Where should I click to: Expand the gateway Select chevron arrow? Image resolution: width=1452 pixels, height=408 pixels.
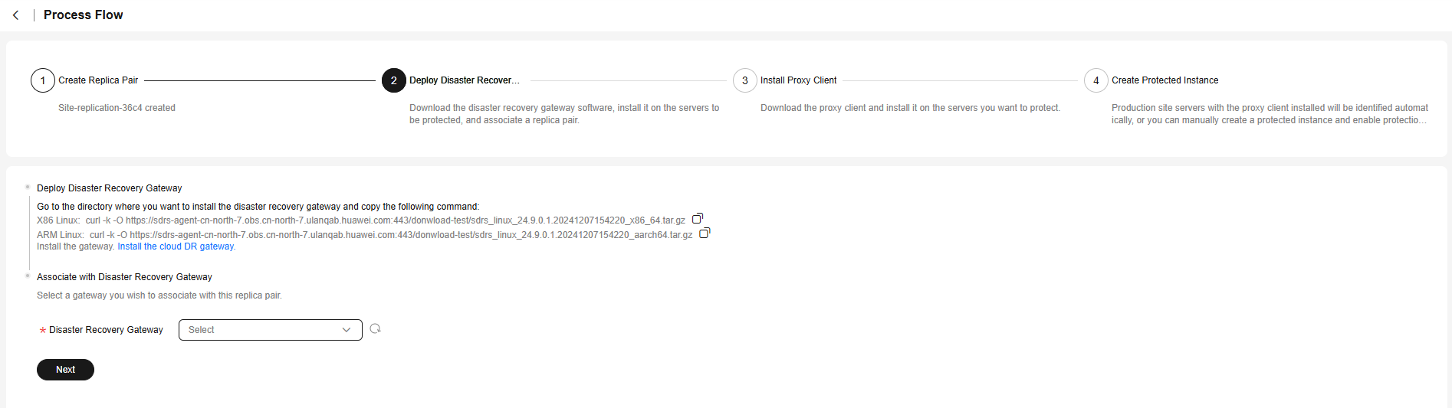pos(347,330)
